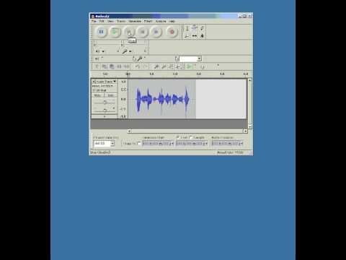Click Silence selection icon
The height and width of the screenshot is (260, 346).
click(127, 66)
